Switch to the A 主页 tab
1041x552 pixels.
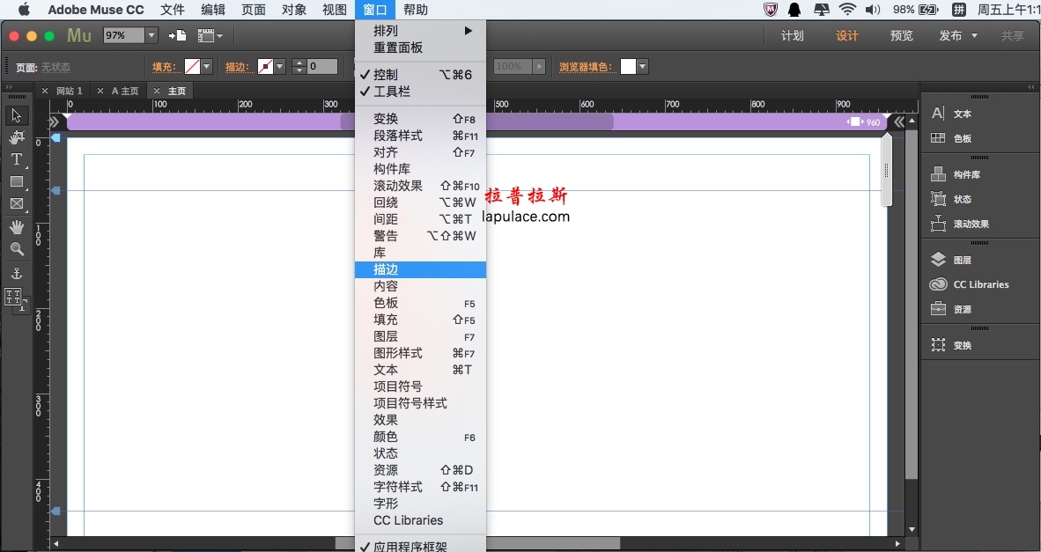[125, 91]
